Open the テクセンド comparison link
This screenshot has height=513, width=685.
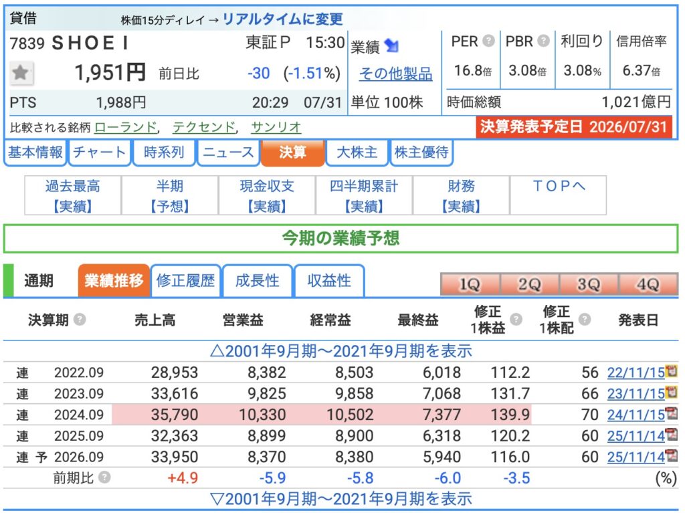[x=204, y=127]
